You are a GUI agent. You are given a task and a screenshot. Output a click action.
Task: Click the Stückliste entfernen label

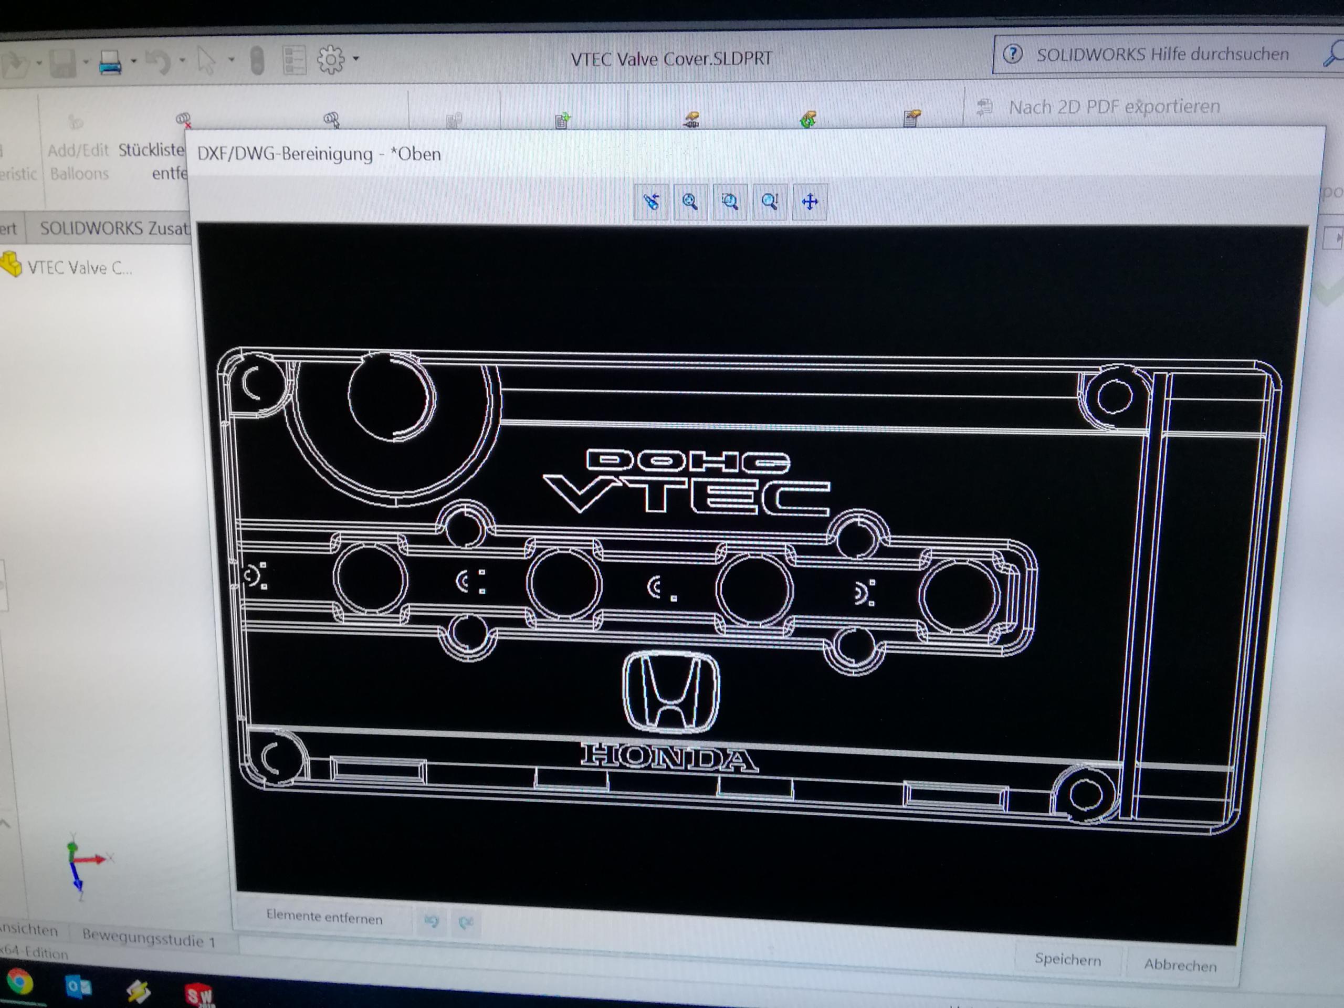pos(153,161)
